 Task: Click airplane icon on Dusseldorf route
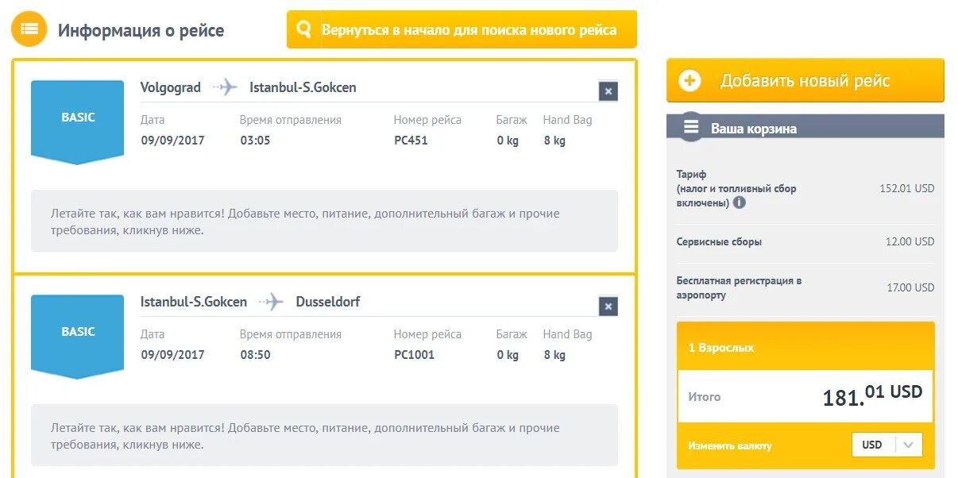click(272, 302)
